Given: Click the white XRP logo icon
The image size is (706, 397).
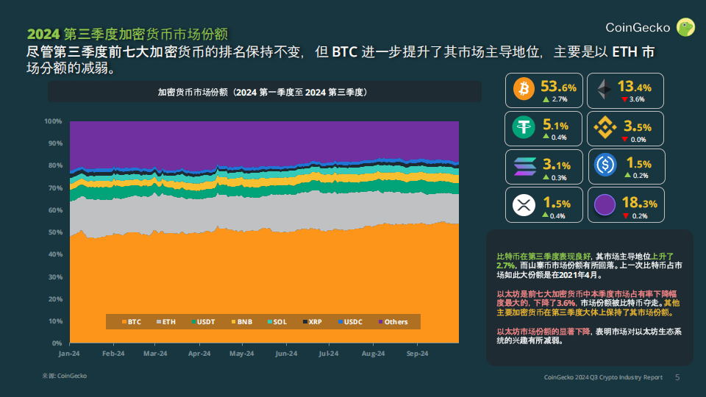Looking at the screenshot, I should pyautogui.click(x=524, y=204).
